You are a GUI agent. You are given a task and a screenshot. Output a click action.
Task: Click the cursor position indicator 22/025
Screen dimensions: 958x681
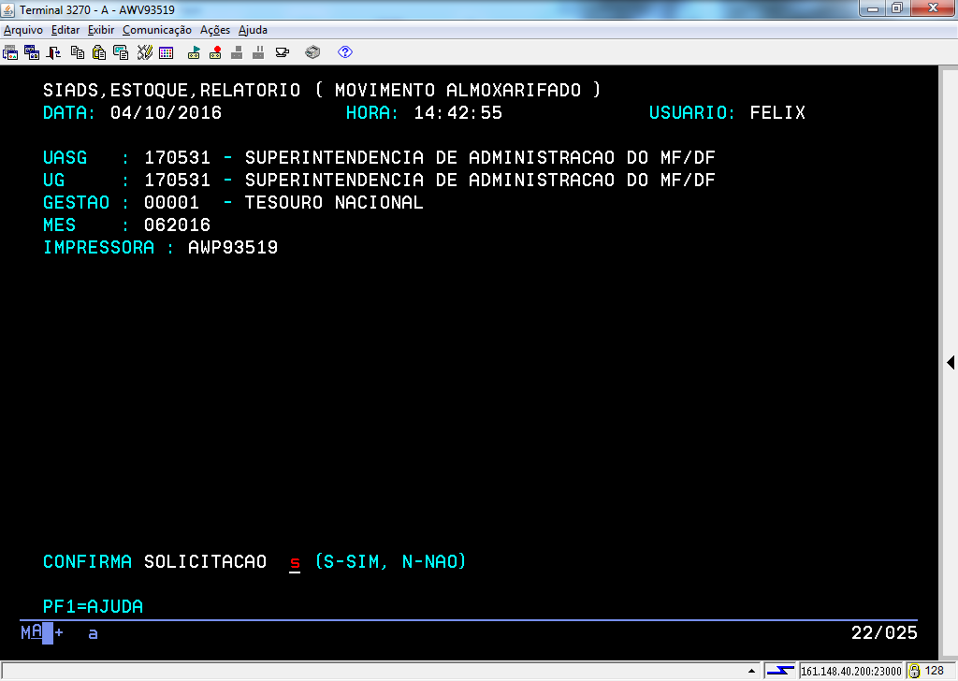pos(885,632)
